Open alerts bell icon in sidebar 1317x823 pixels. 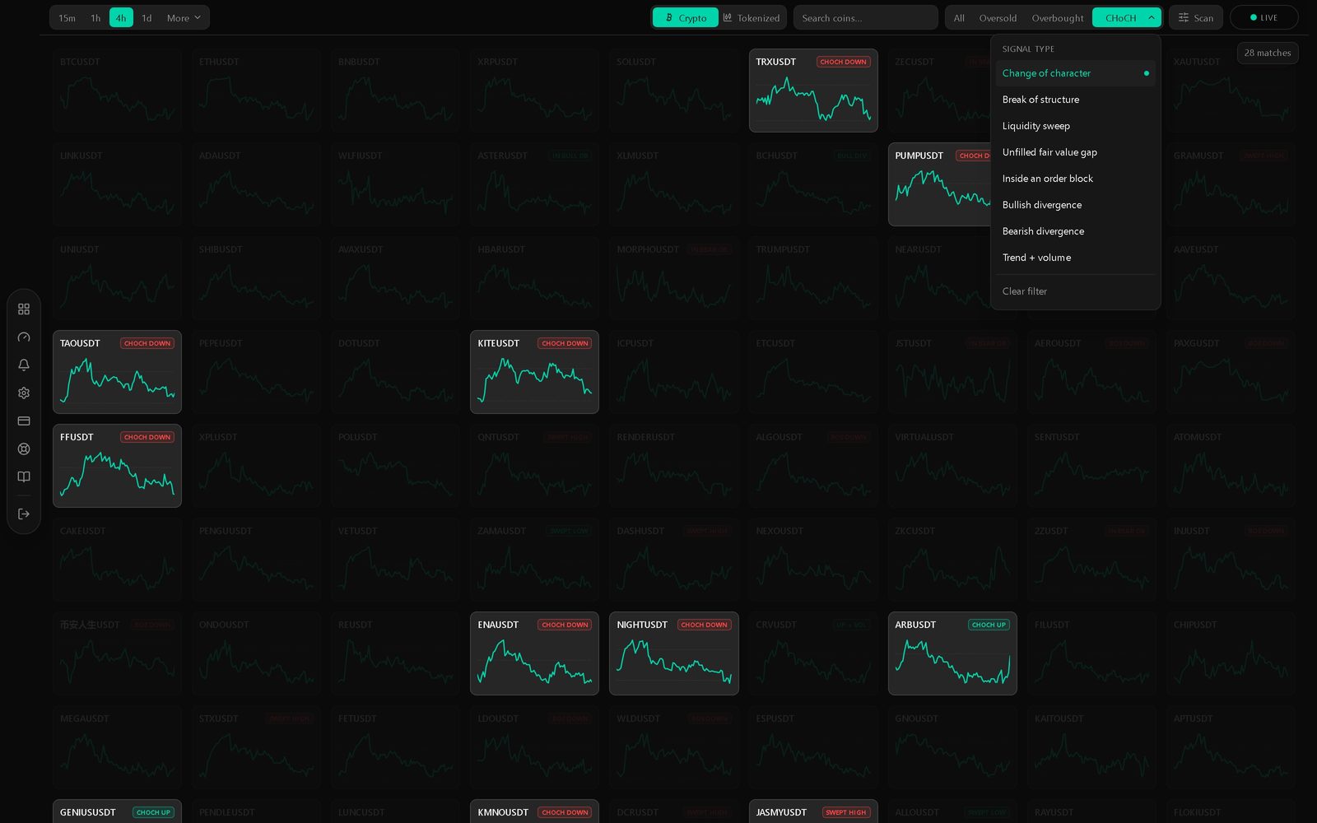(24, 365)
